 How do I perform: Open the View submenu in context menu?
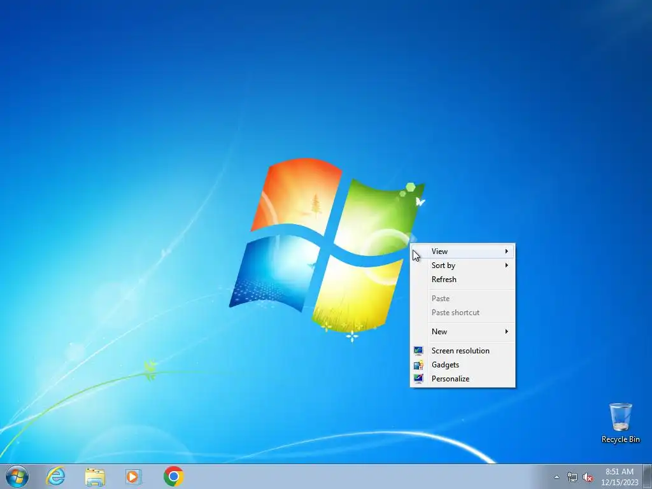(462, 251)
